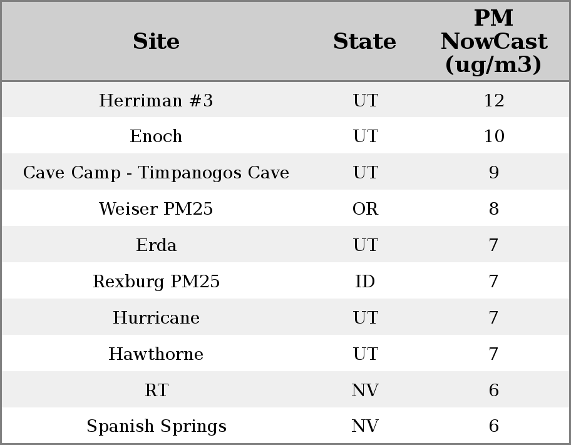Select the Herriman #3 site cell
This screenshot has width=571, height=445.
click(156, 101)
